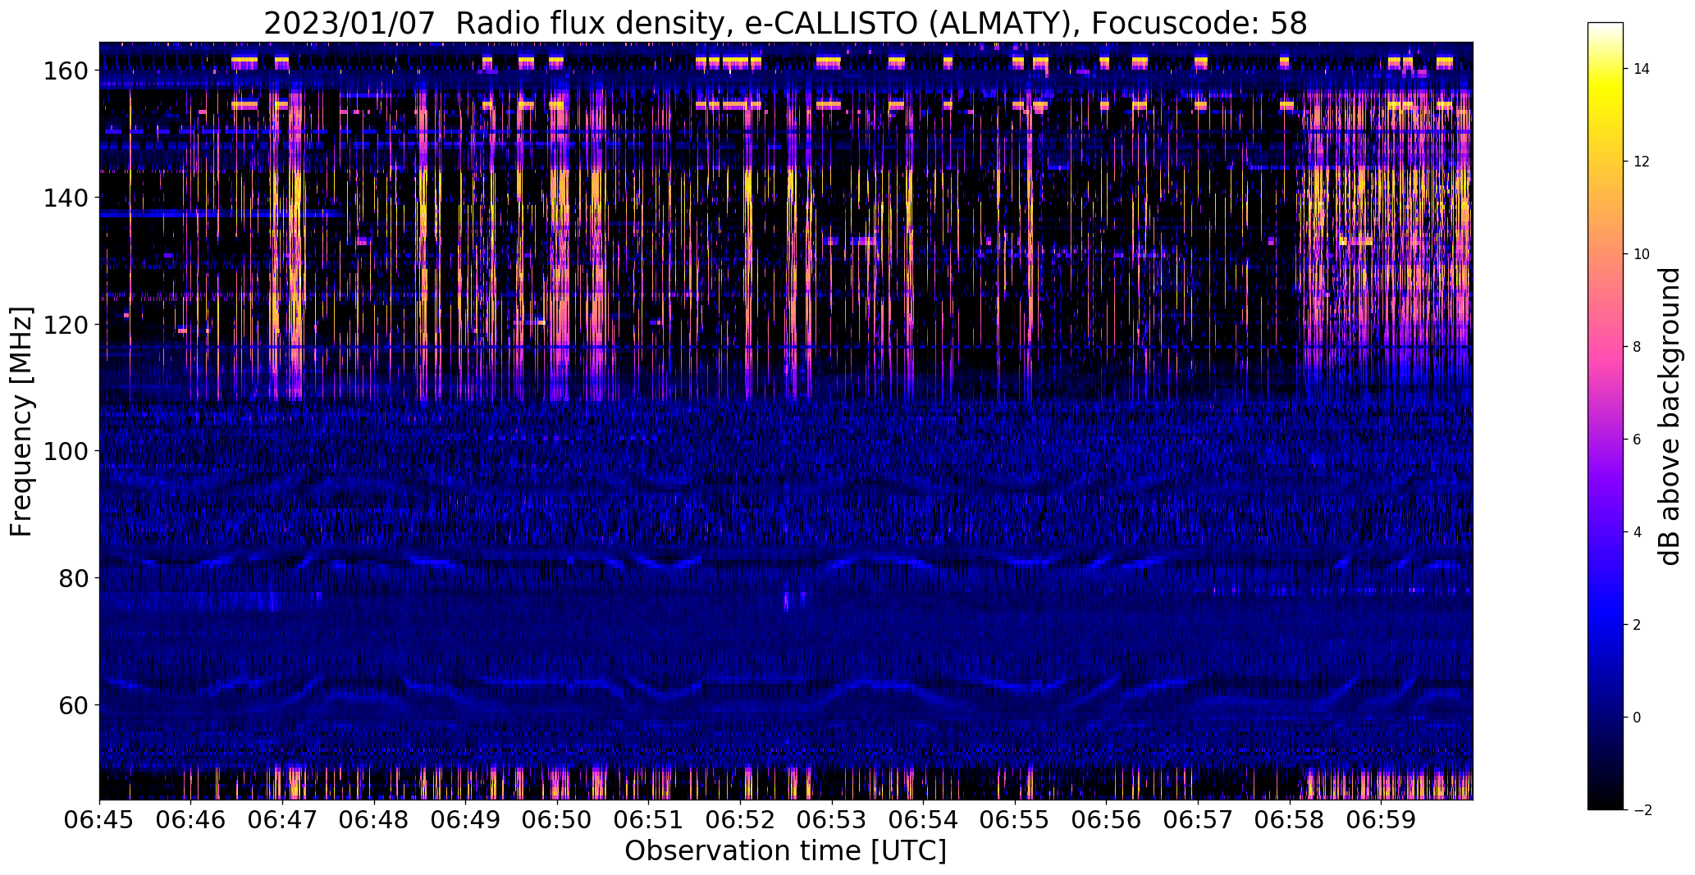This screenshot has height=875, width=1695.
Task: Click the 06:45 time tick label
Action: point(99,818)
